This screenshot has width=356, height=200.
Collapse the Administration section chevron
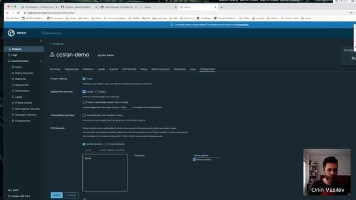coord(41,61)
